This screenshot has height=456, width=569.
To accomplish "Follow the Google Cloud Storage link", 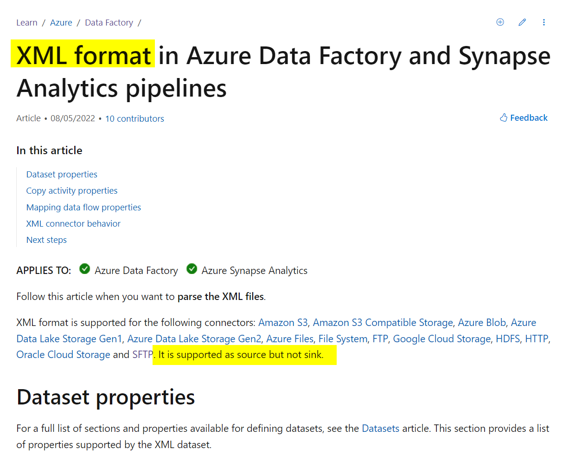I will pyautogui.click(x=441, y=339).
